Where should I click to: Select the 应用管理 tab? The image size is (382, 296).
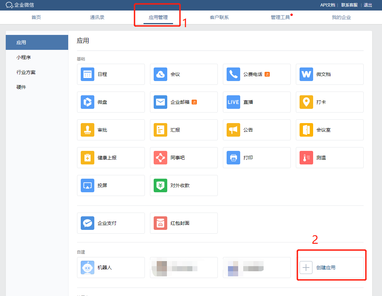click(158, 17)
